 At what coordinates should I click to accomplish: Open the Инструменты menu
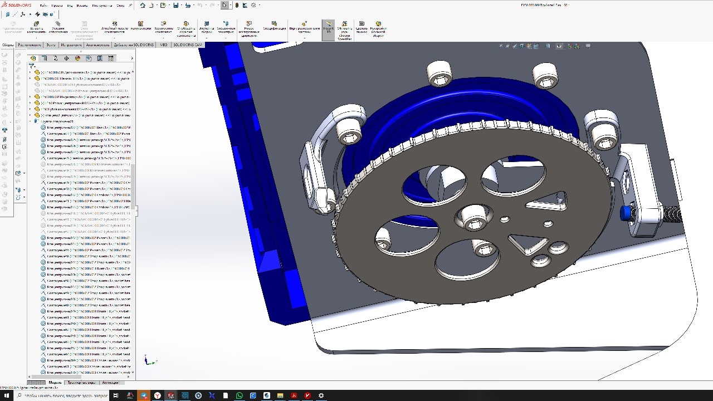point(102,5)
